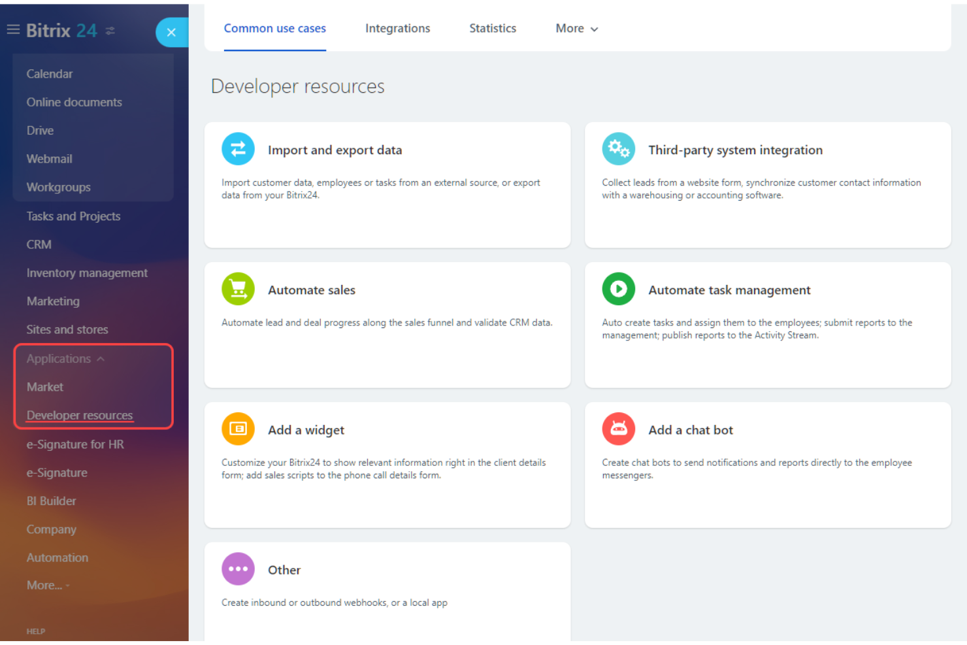Click the purple Other ellipsis icon
The image size is (967, 645).
tap(238, 569)
